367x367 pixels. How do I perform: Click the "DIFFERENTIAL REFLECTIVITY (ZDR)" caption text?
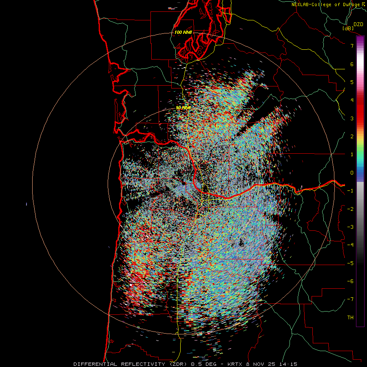[131, 364]
